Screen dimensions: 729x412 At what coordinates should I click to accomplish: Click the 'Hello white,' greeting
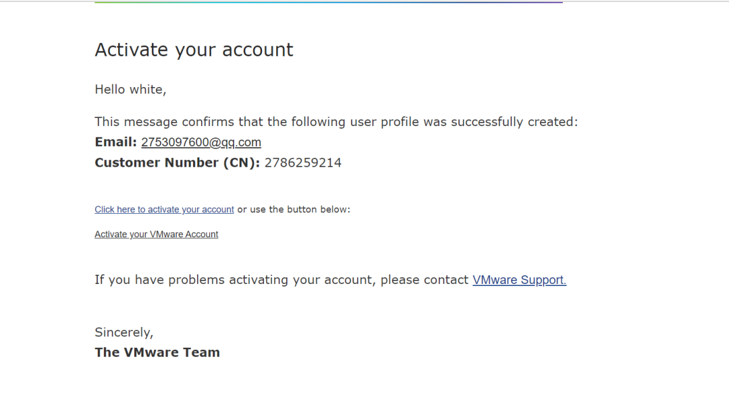[x=131, y=89]
